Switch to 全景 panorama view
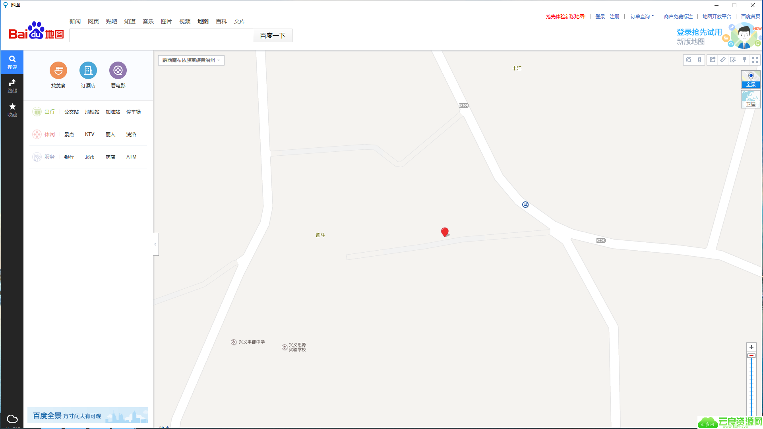This screenshot has width=763, height=429. 751,79
